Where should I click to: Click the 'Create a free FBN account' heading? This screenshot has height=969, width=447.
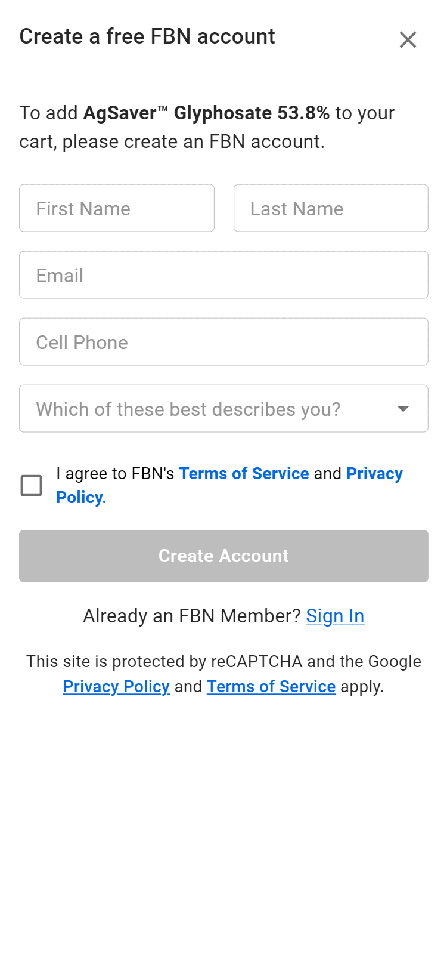[147, 37]
